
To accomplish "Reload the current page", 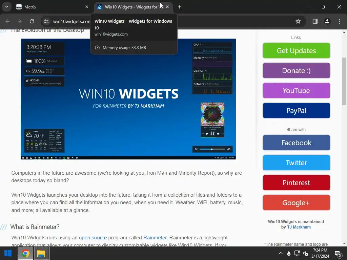I will click(x=32, y=21).
